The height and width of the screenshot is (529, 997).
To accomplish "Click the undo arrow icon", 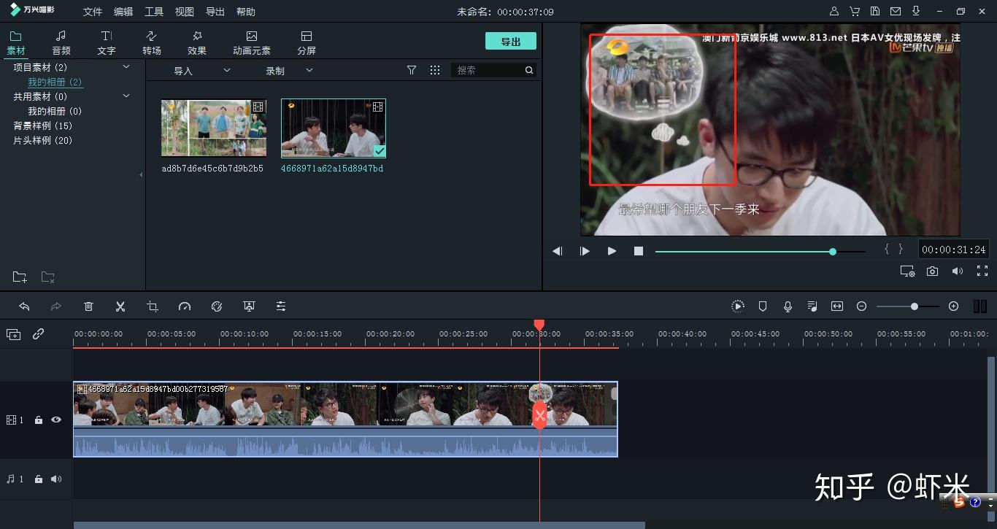I will click(24, 306).
